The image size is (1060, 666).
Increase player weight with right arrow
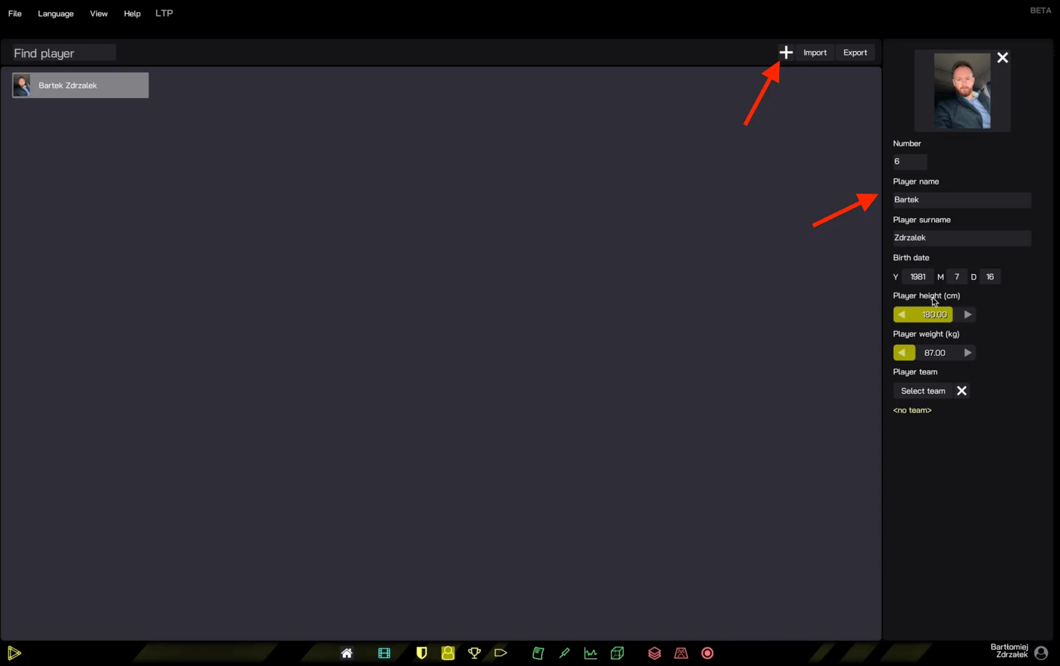(x=967, y=353)
